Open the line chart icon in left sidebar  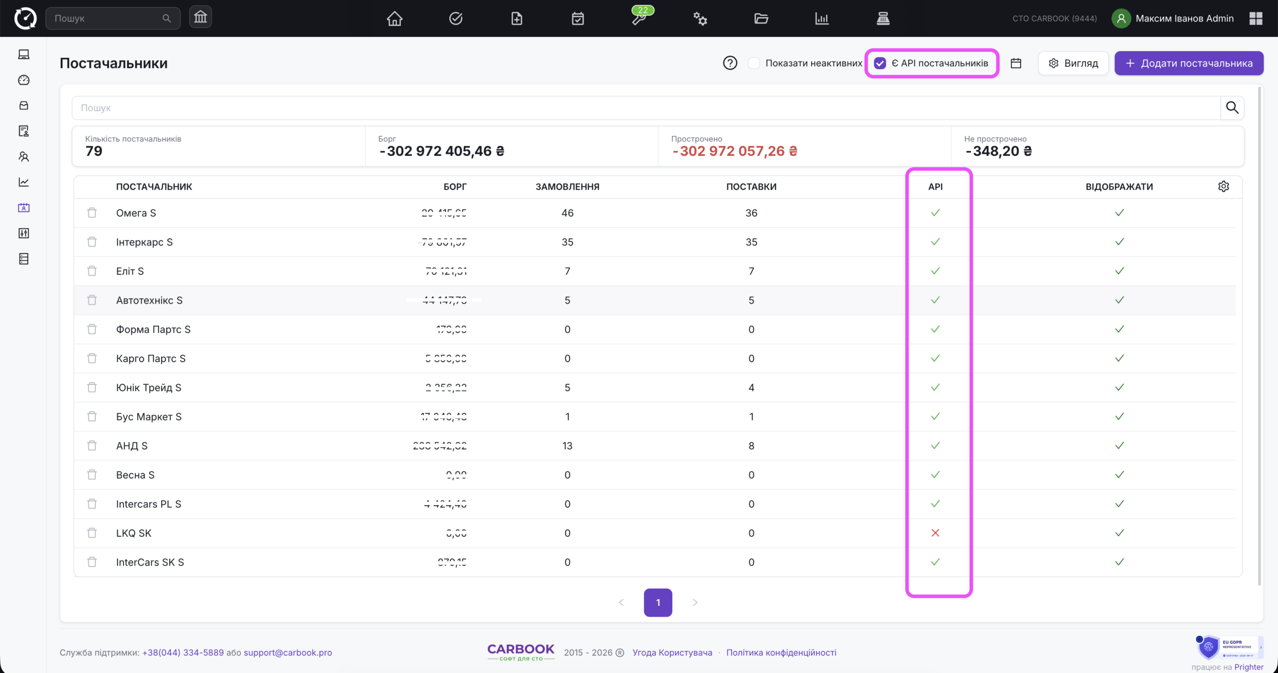click(23, 182)
